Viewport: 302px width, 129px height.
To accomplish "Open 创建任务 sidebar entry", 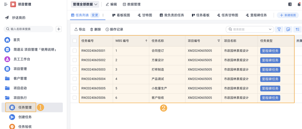I will (x=21, y=117).
